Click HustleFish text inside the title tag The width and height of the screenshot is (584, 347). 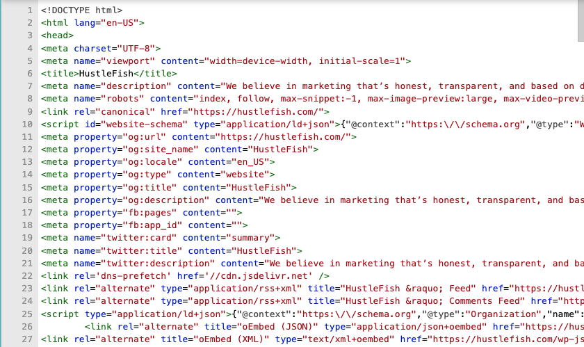[106, 74]
